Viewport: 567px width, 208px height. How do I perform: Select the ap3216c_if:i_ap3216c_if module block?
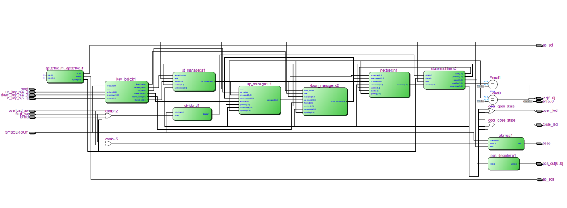tap(65, 76)
